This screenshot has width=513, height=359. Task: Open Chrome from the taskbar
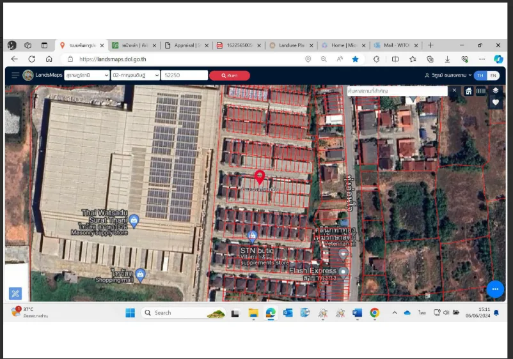(x=375, y=313)
